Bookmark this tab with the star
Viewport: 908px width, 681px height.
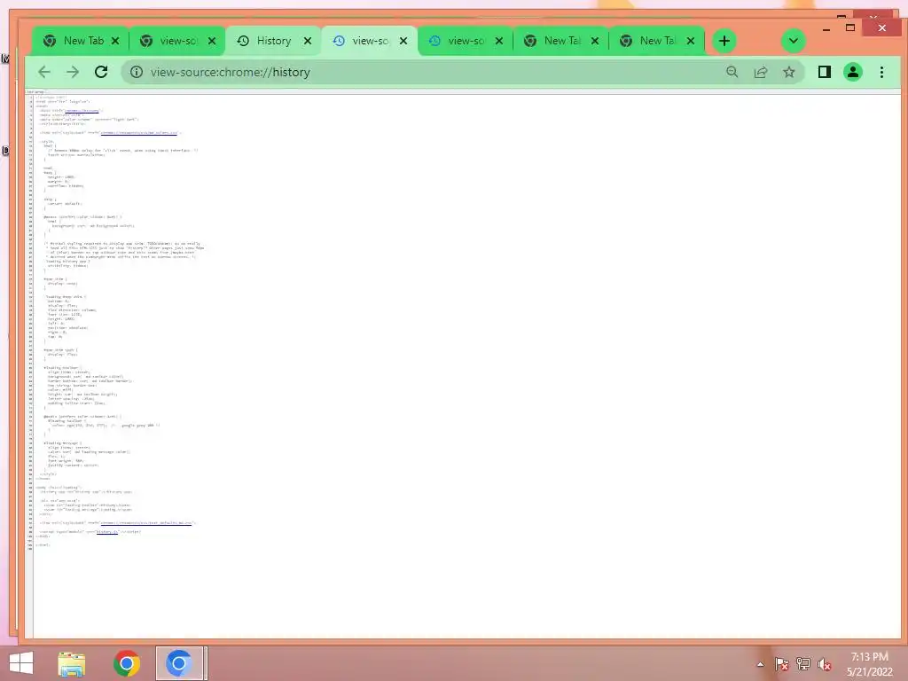[788, 72]
